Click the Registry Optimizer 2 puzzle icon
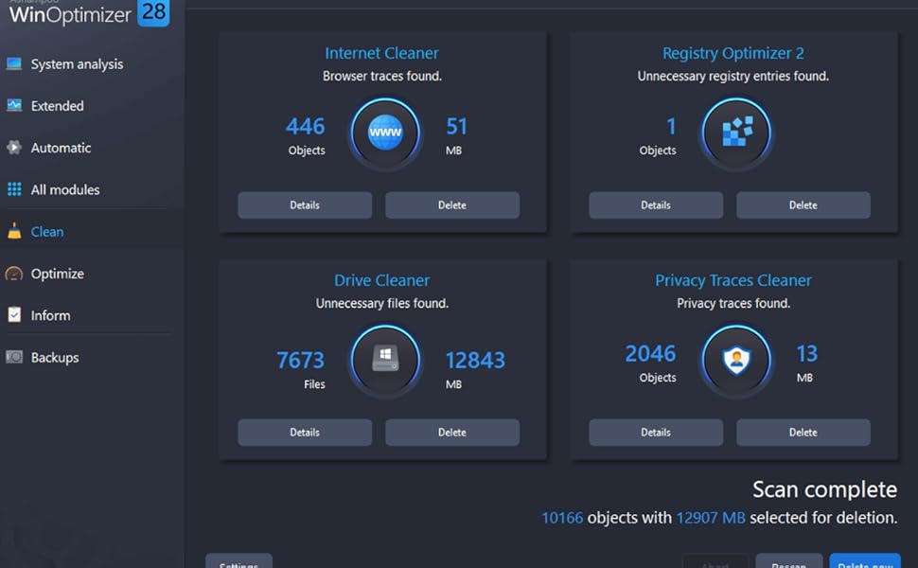 click(x=735, y=133)
